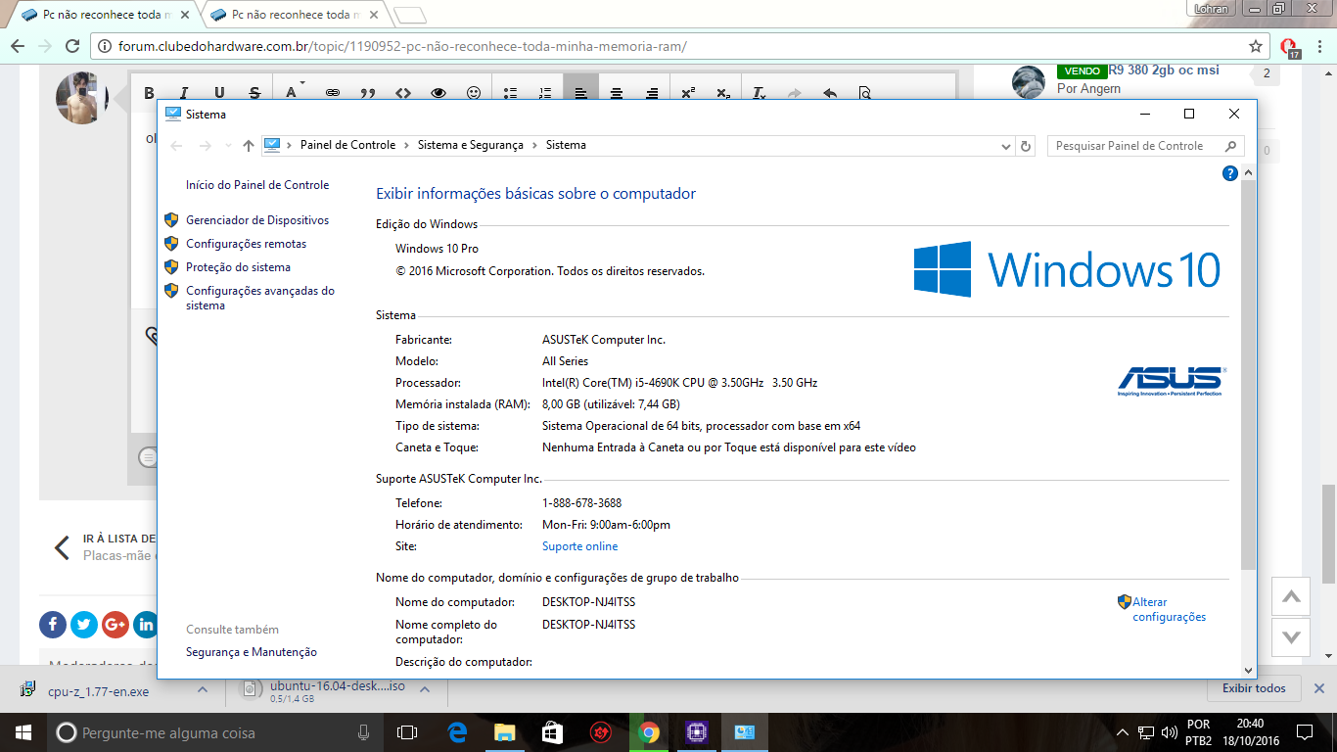Open Gerenciador de Dispositivos
The height and width of the screenshot is (752, 1337).
[x=257, y=220]
